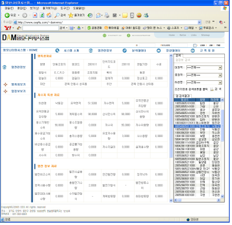Refresh the page with the green arrows icon
The image size is (232, 225).
point(42,15)
